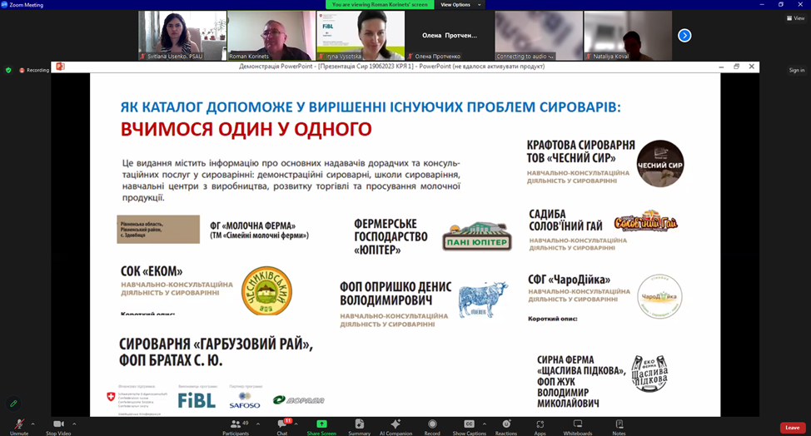Open the View layout button
This screenshot has height=436, width=811.
(795, 18)
